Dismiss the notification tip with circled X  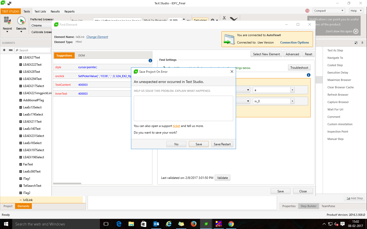356,31
